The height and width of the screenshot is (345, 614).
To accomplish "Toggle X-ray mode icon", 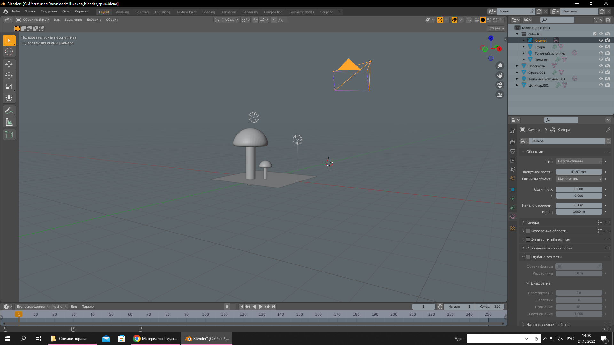I will point(469,20).
